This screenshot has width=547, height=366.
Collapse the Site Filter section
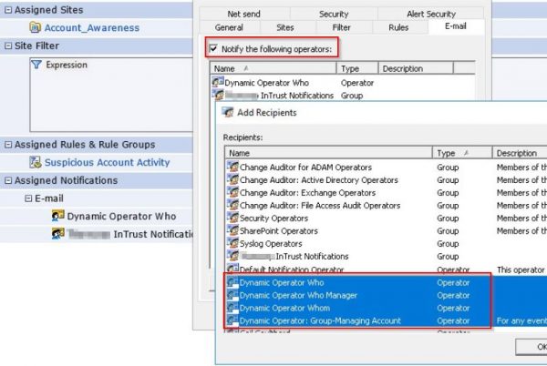pos(8,46)
